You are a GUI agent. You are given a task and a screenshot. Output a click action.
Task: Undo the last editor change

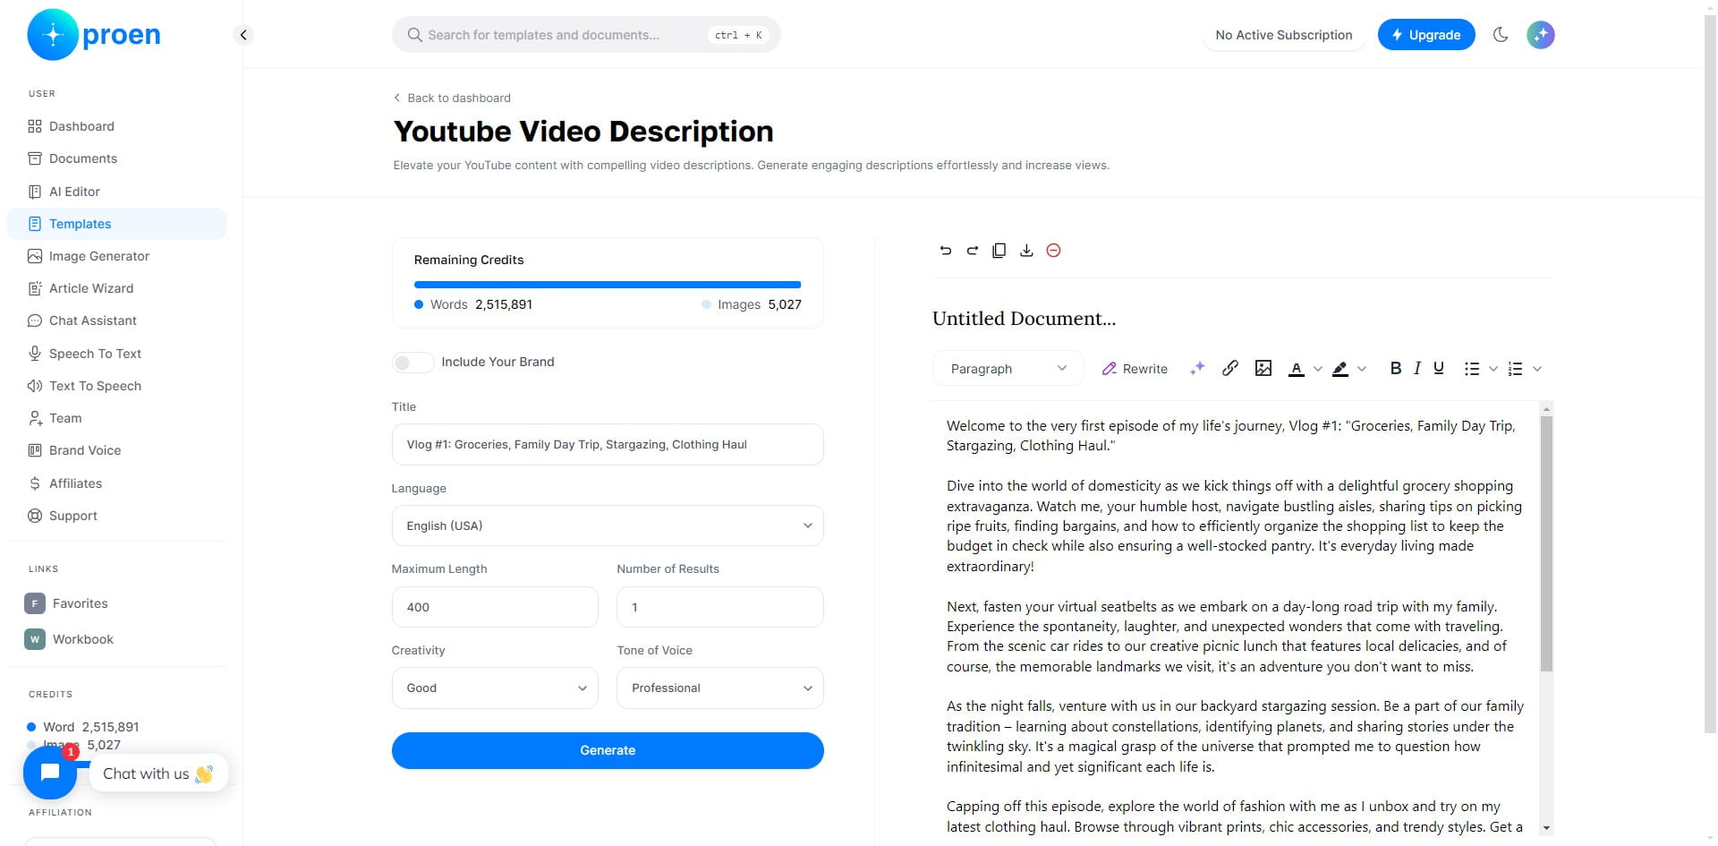click(x=946, y=251)
